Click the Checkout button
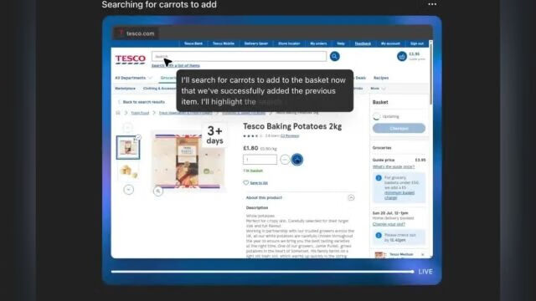Viewport: 536px width, 301px height. pyautogui.click(x=399, y=128)
